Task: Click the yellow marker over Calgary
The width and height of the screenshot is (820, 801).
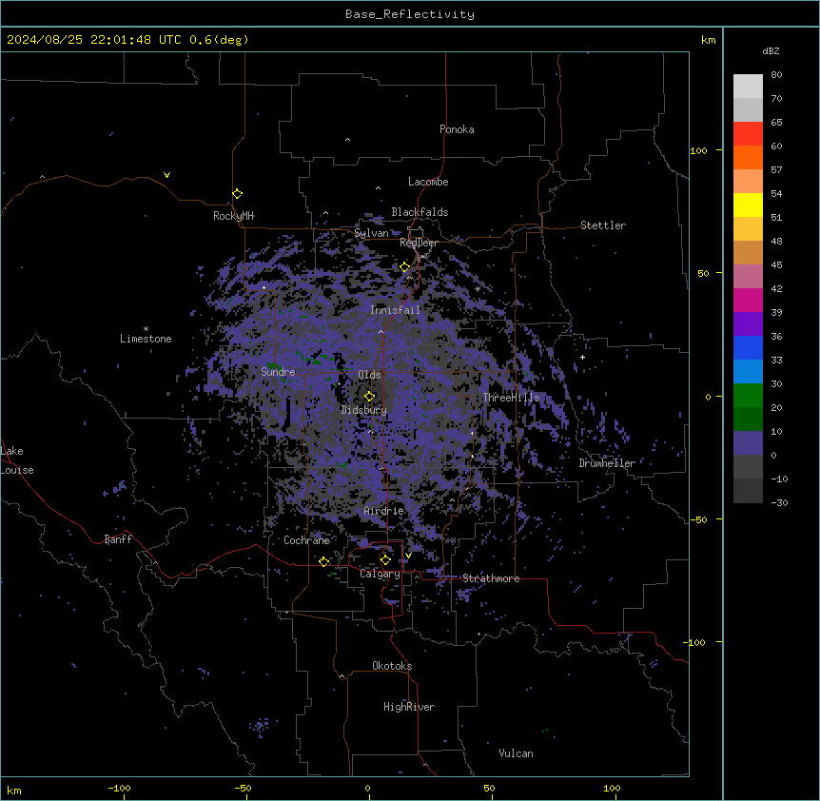Action: 386,560
